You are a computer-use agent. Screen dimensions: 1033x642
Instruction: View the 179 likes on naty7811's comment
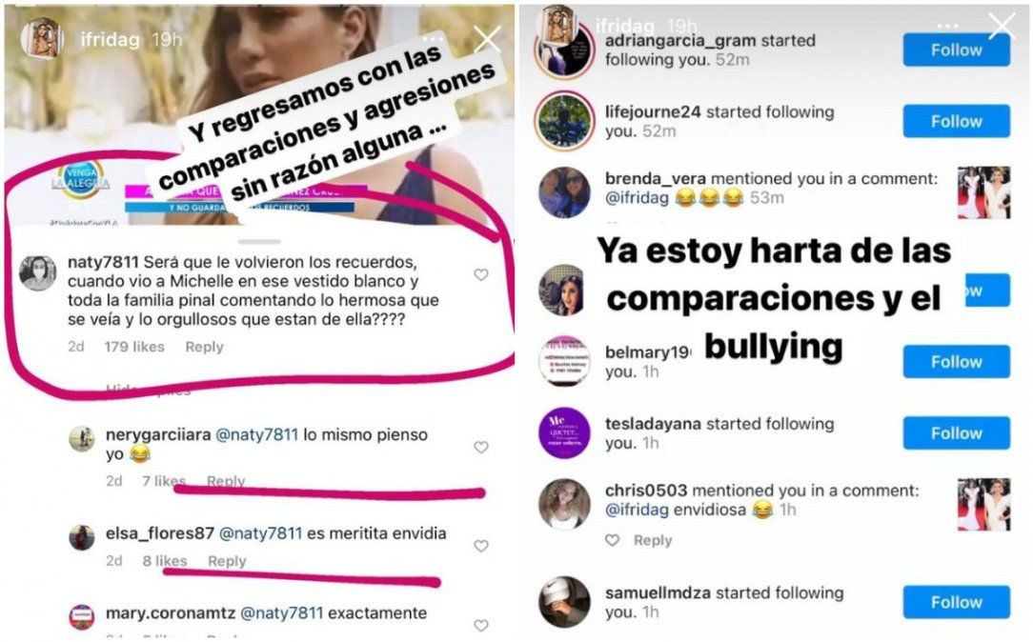[x=134, y=347]
